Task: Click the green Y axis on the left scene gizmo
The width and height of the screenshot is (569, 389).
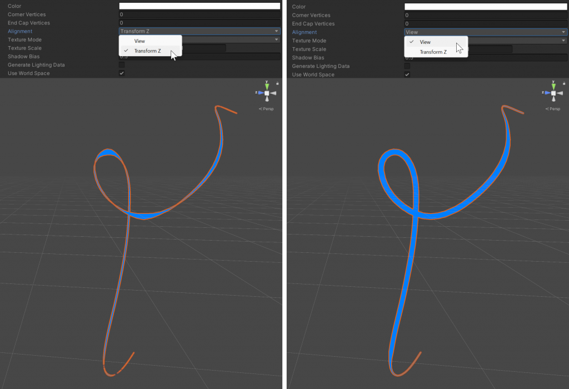Action: point(267,86)
